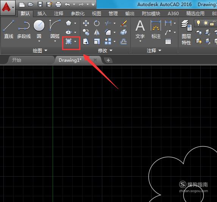This screenshot has height=202, width=217.
Task: Open the 图层特性 layer properties manager
Action: [186, 33]
